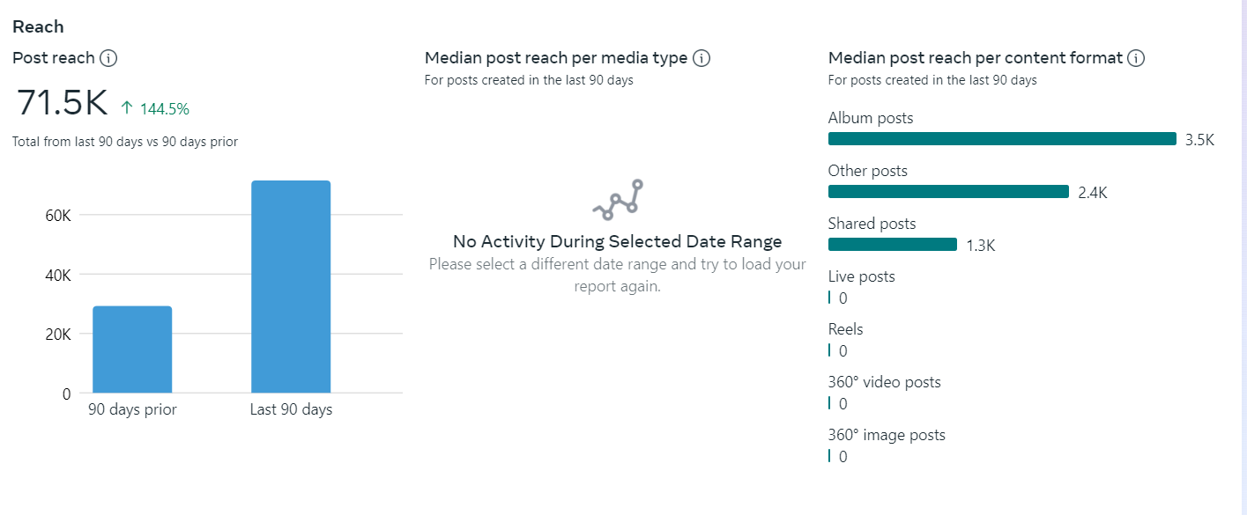Click the Other posts 2.4K value
1247x515 pixels.
click(x=1092, y=193)
